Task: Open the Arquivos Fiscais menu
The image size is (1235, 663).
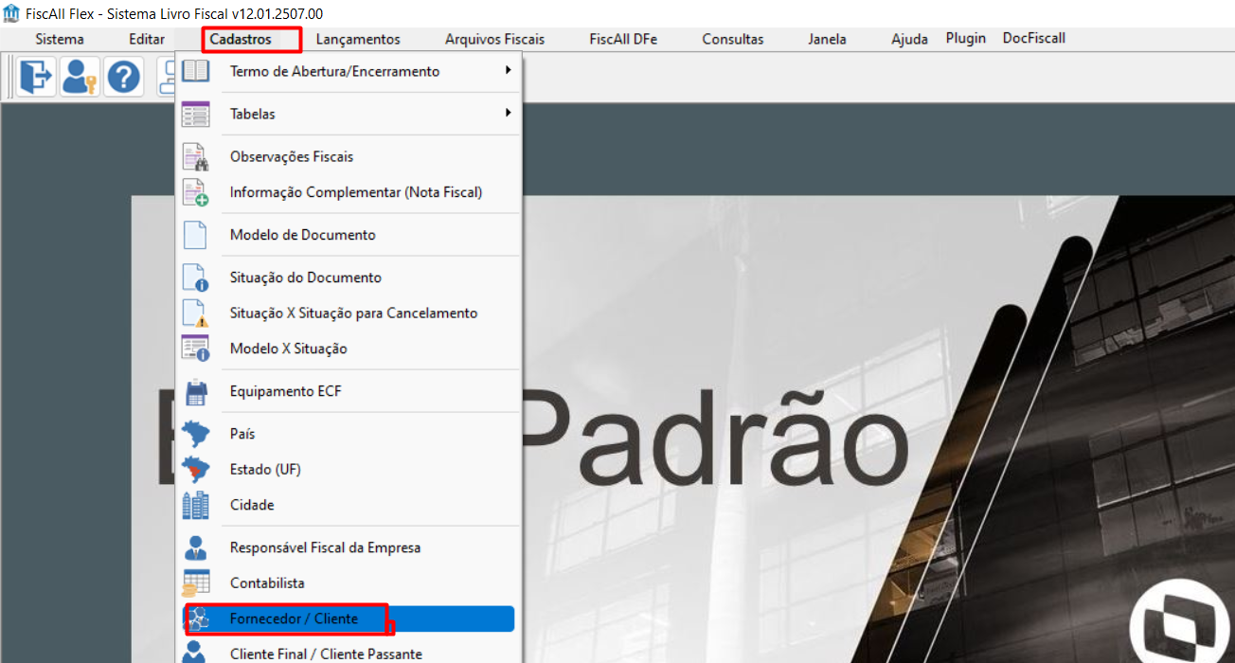Action: (494, 39)
